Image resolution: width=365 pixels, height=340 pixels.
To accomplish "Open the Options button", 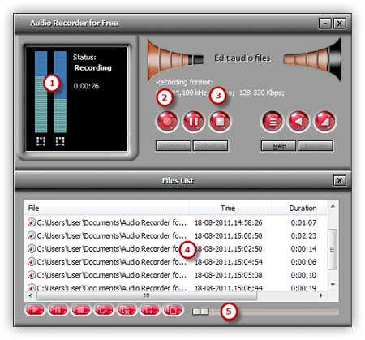I will pos(174,146).
